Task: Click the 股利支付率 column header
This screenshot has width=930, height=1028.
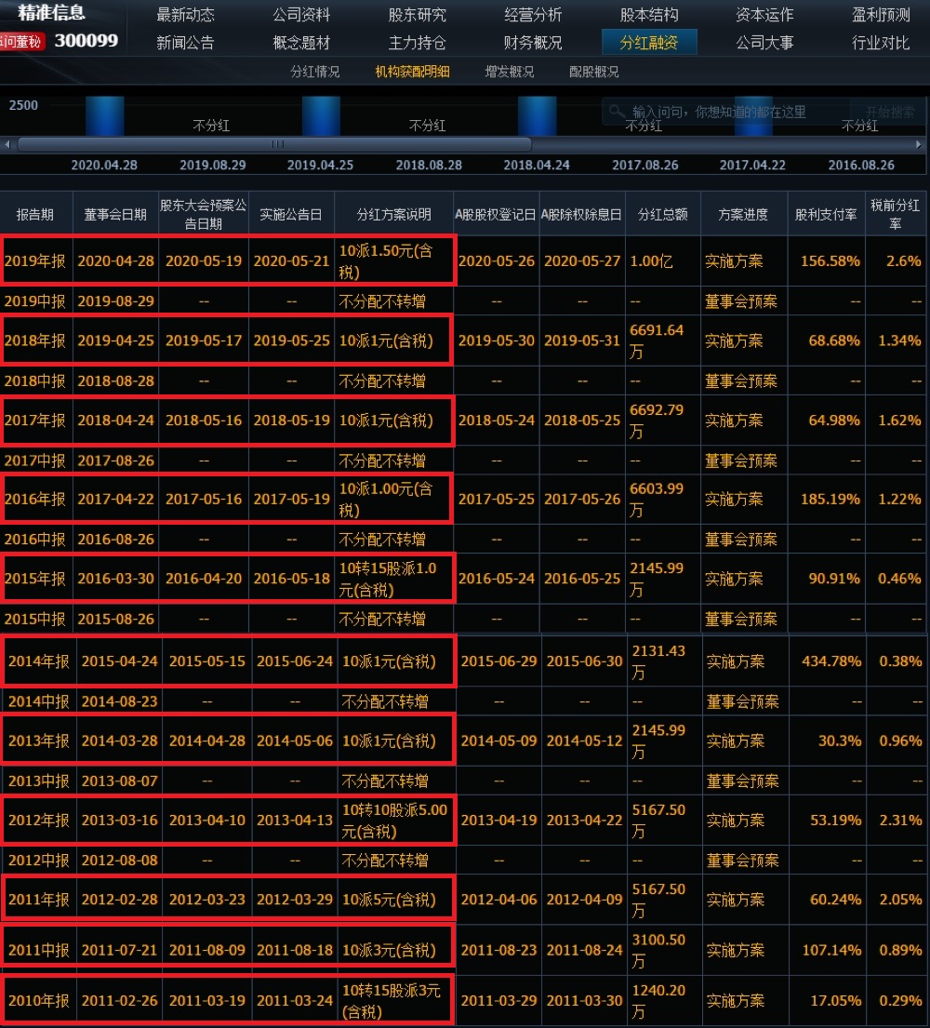Action: 826,214
